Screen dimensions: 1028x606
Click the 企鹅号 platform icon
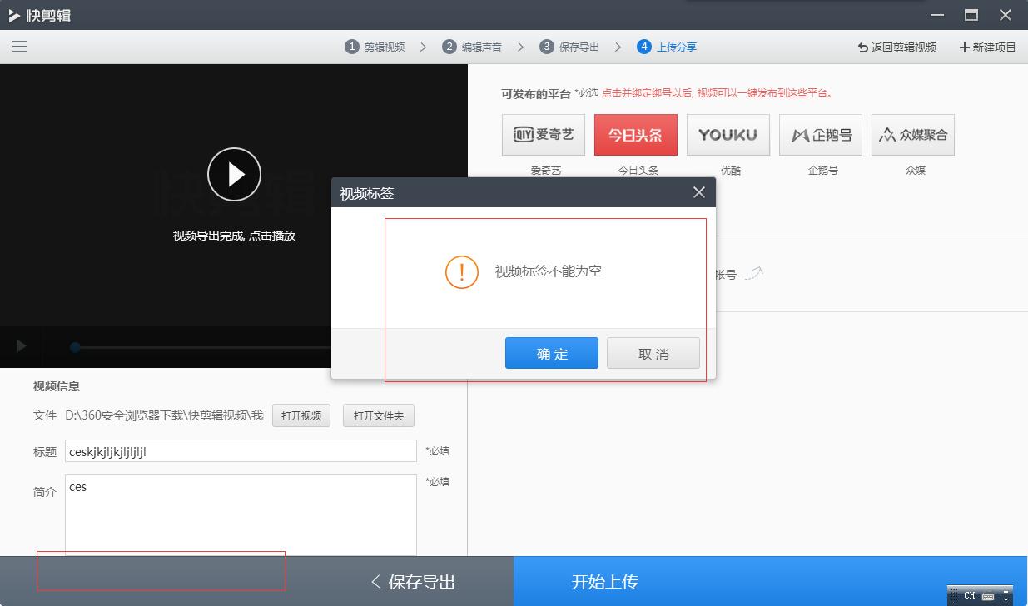[820, 134]
